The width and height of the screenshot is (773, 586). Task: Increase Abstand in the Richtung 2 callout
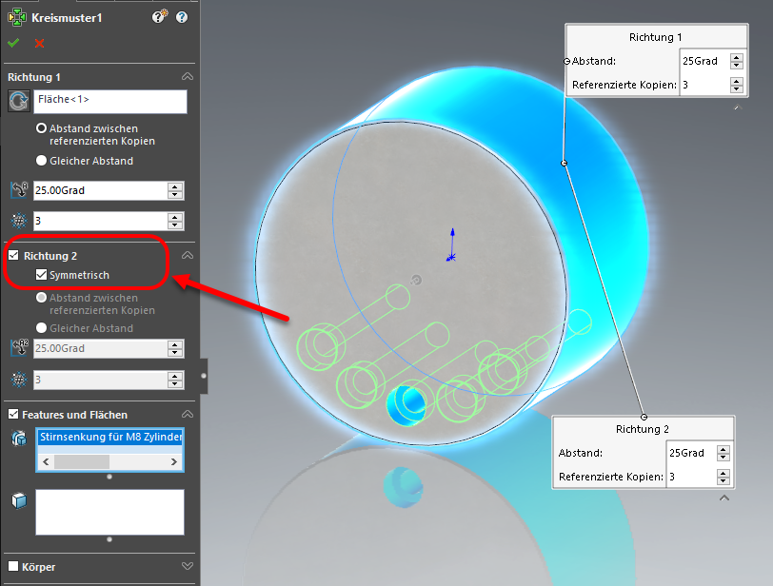click(723, 449)
